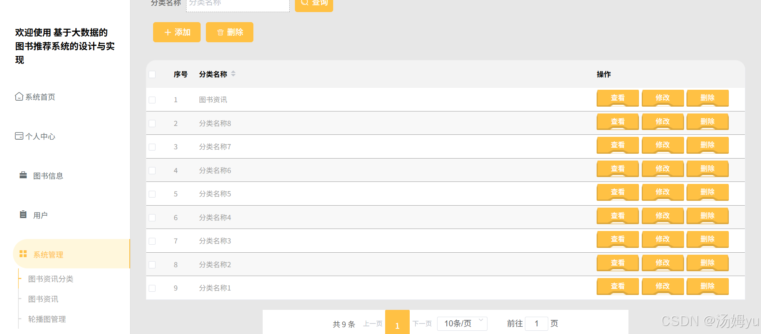Image resolution: width=761 pixels, height=334 pixels.
Task: Check the checkbox for row 分类名称5
Action: pyautogui.click(x=152, y=194)
